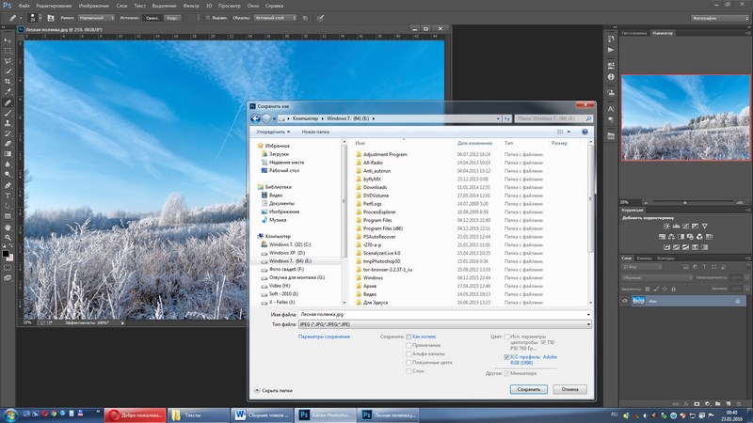
Task: Open the 'Активный слой' sample dropdown
Action: tap(275, 18)
